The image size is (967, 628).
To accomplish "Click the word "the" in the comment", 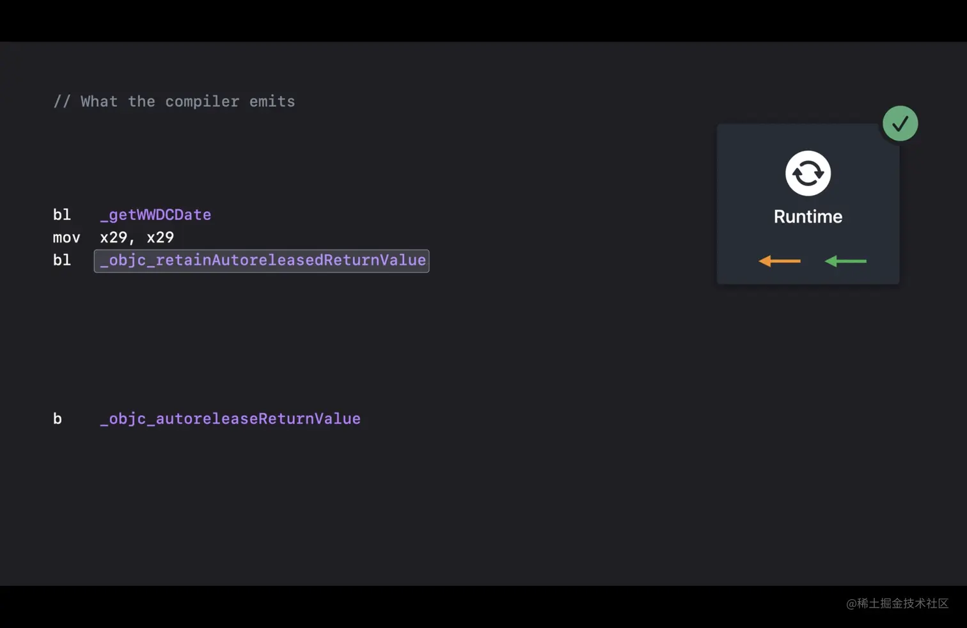I will [x=141, y=102].
